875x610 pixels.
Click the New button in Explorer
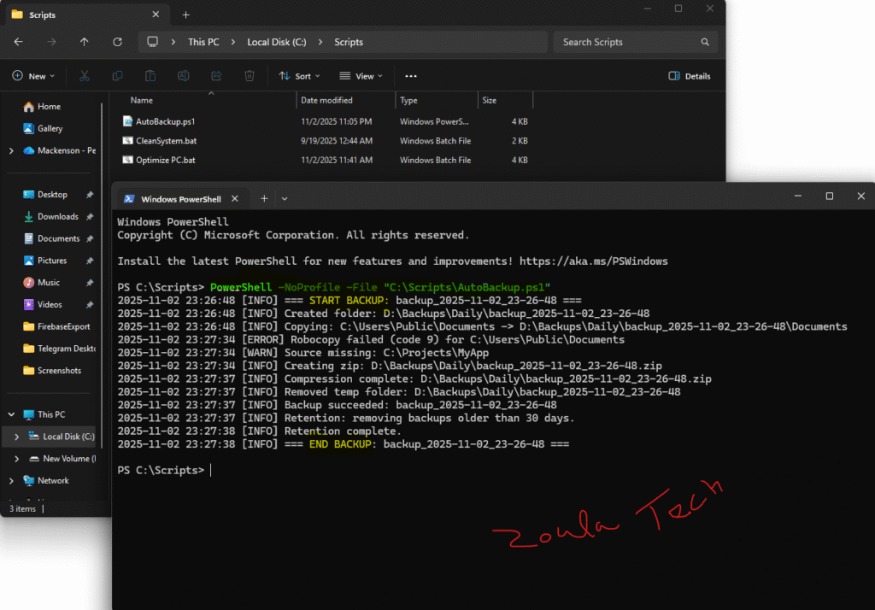pyautogui.click(x=33, y=76)
